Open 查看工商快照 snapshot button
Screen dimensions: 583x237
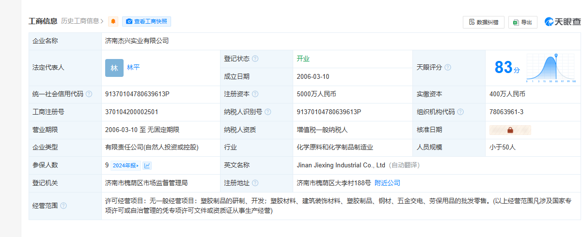pos(146,21)
